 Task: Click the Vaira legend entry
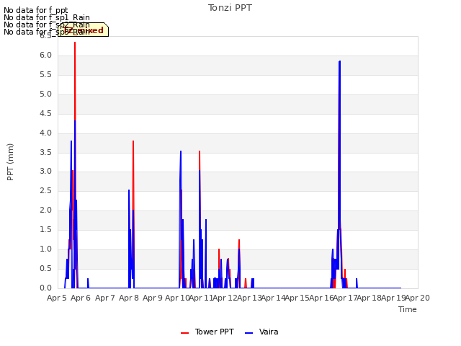point(261,332)
